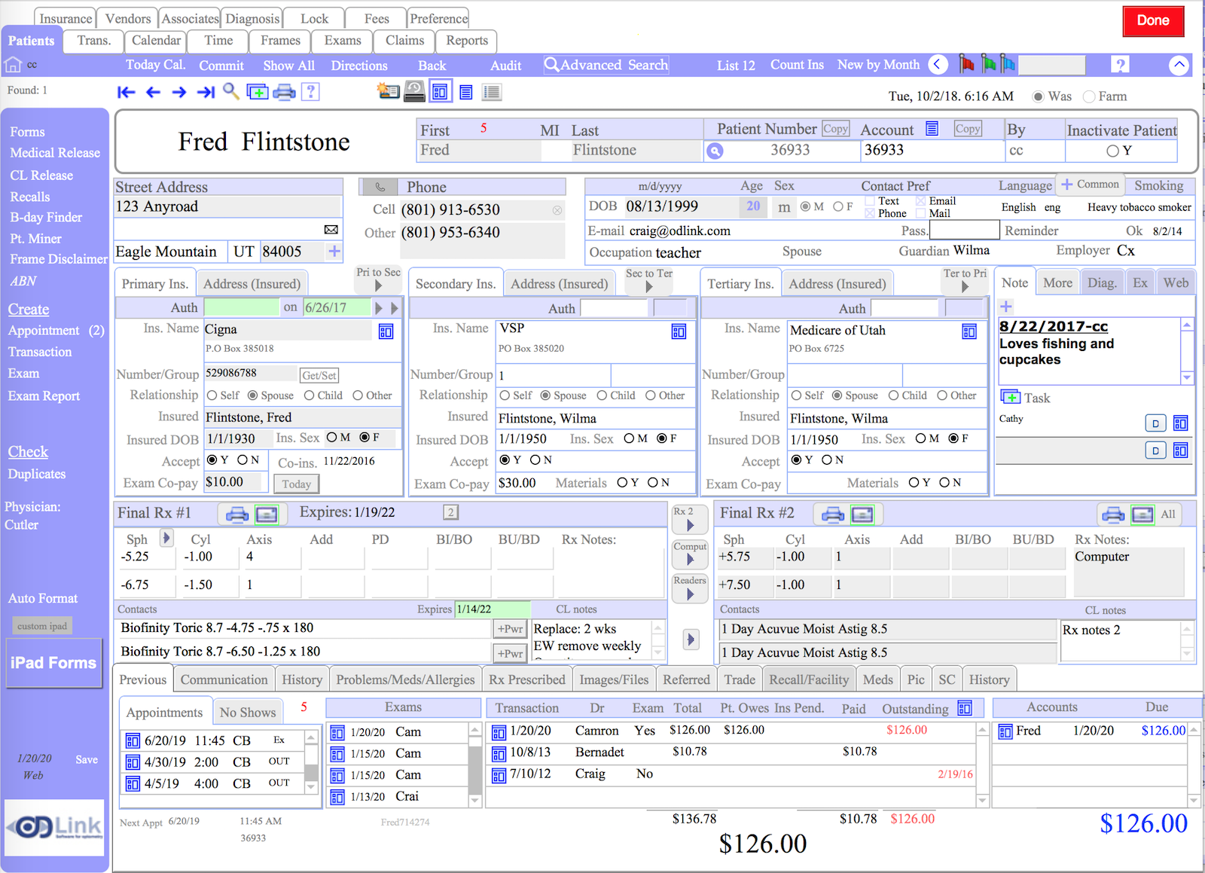Image resolution: width=1205 pixels, height=873 pixels.
Task: Toggle Text contact preference checkbox
Action: pos(870,201)
